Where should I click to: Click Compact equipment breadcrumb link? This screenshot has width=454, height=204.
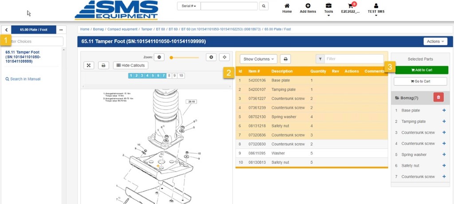pos(122,29)
